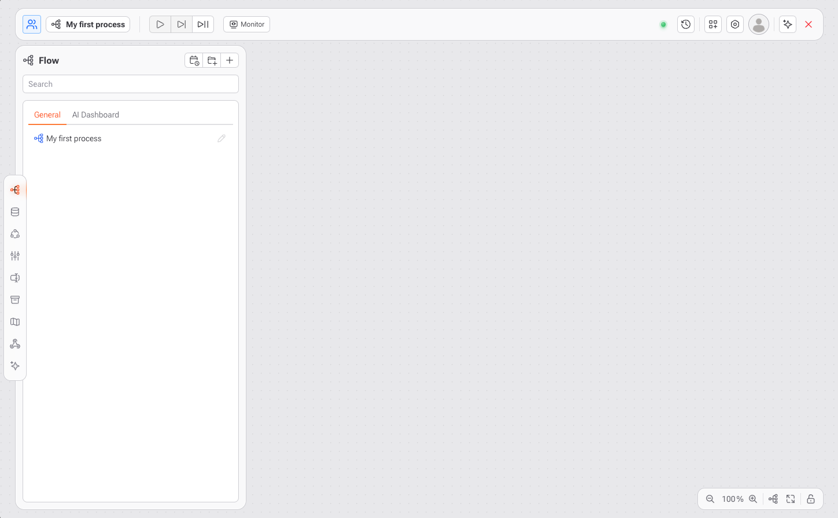Open the user avatar menu

(x=759, y=24)
